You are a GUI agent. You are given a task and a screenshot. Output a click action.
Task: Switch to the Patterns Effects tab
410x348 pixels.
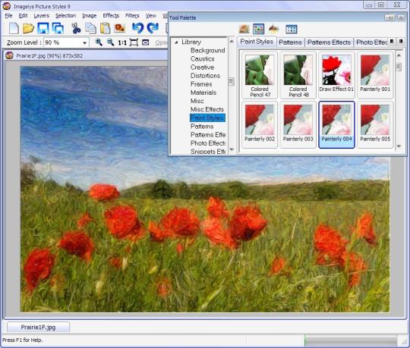pyautogui.click(x=329, y=42)
